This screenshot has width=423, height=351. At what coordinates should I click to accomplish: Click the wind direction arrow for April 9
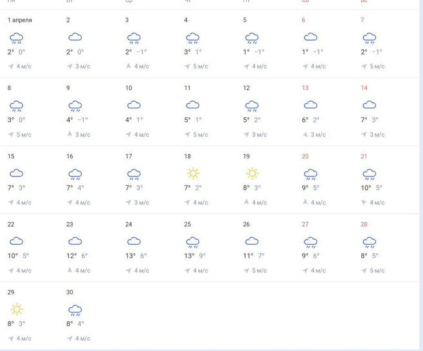(x=70, y=135)
